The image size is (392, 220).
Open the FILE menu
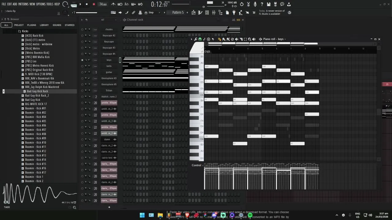[4, 4]
